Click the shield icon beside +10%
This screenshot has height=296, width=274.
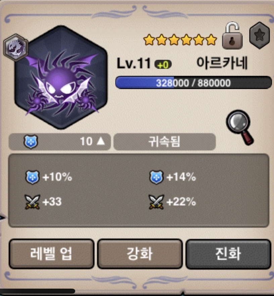pos(32,177)
